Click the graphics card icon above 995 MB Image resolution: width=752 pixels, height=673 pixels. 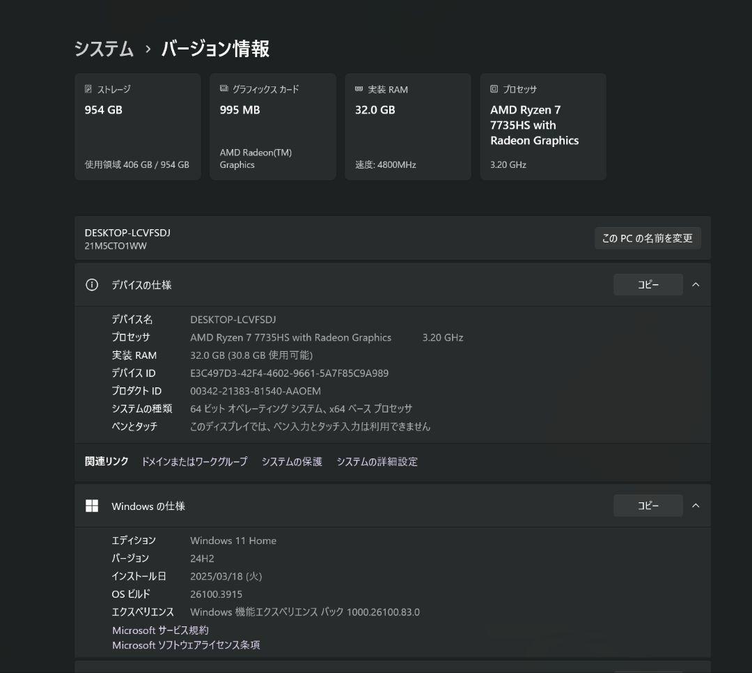click(x=223, y=88)
